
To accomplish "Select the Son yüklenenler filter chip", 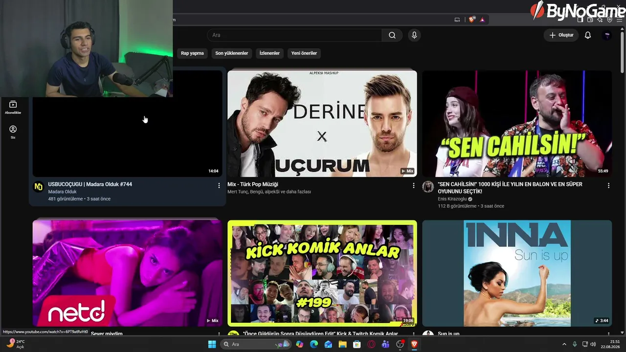I will (x=232, y=53).
